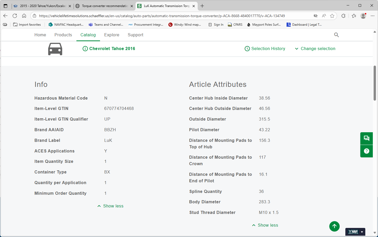This screenshot has width=378, height=237.
Task: Open NAVFAC Headquarters bookmark
Action: (66, 25)
